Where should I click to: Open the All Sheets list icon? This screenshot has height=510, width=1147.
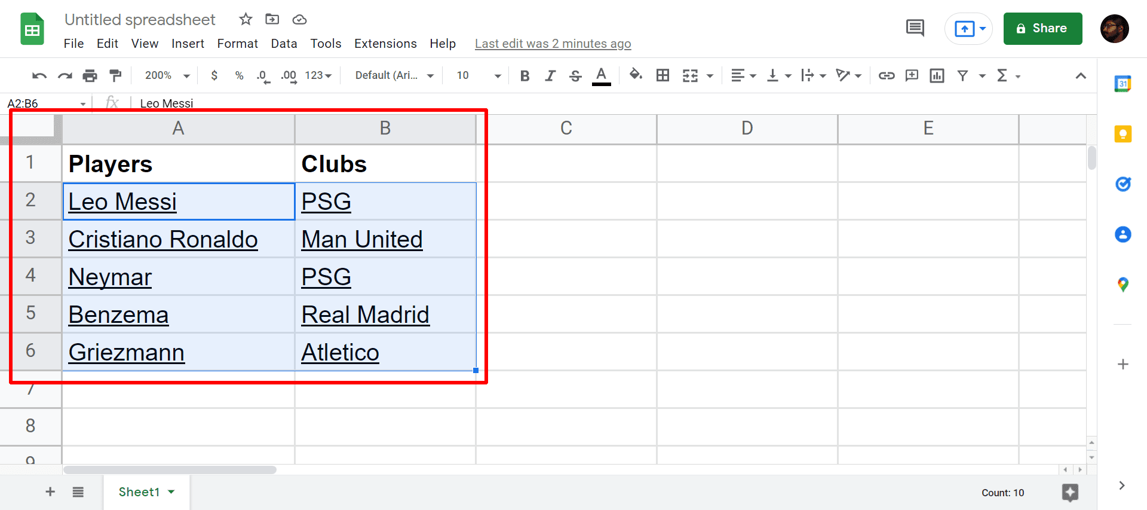(x=78, y=492)
